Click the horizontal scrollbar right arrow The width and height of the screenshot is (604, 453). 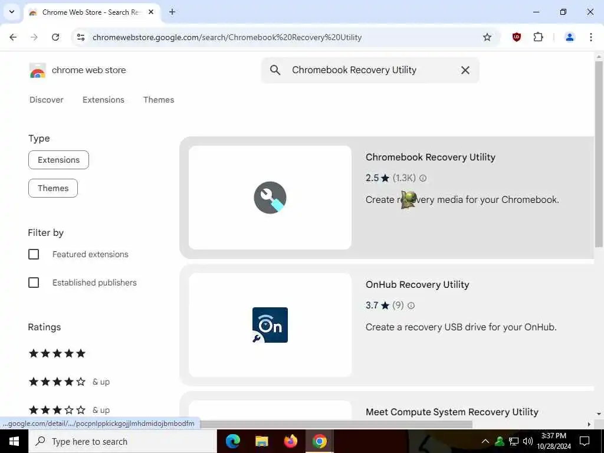tap(589, 424)
